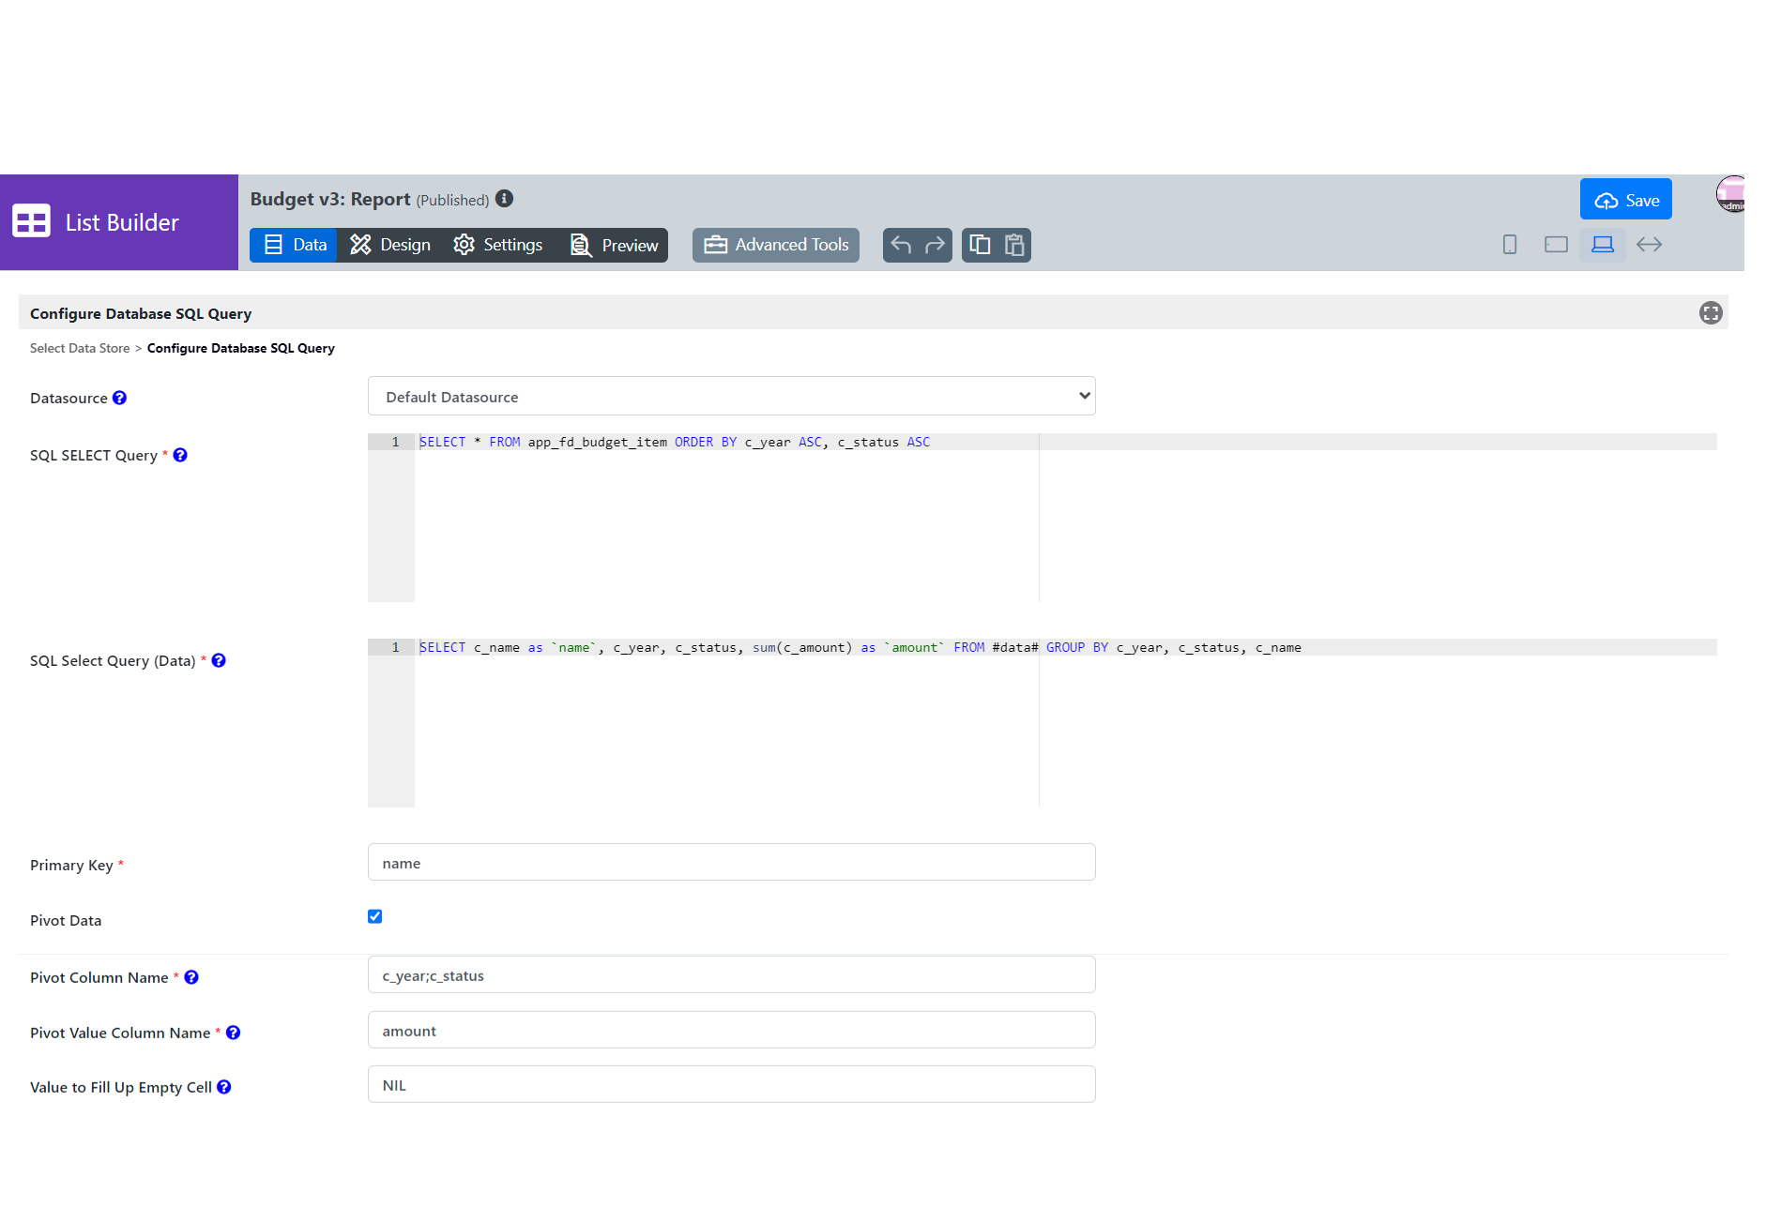Screen dimensions: 1766x1222
Task: Click the fit-width double arrow icon
Action: point(1649,245)
